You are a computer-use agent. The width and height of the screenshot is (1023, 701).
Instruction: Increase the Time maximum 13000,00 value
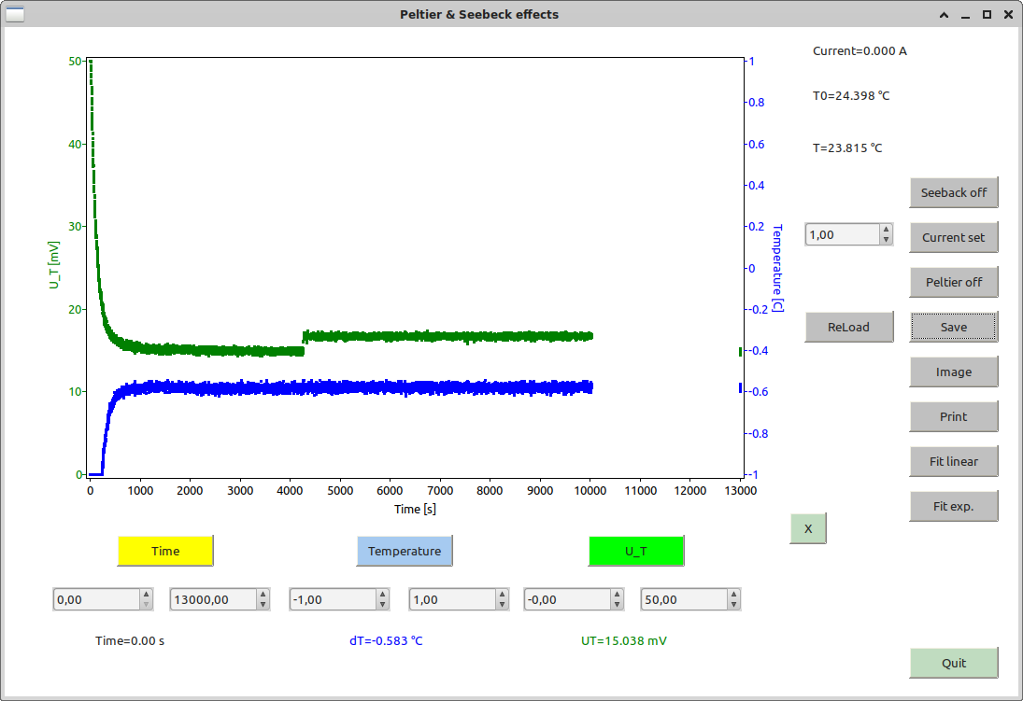(263, 594)
